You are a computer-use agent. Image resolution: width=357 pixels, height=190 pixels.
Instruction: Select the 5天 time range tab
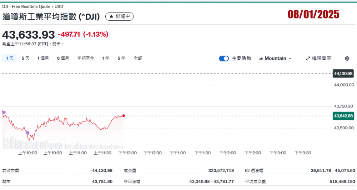tap(25, 58)
